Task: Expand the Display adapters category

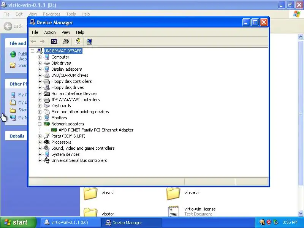Action: (x=40, y=69)
